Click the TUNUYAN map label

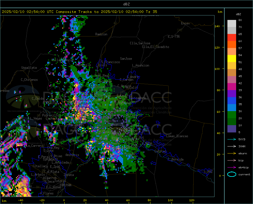pos(65,185)
